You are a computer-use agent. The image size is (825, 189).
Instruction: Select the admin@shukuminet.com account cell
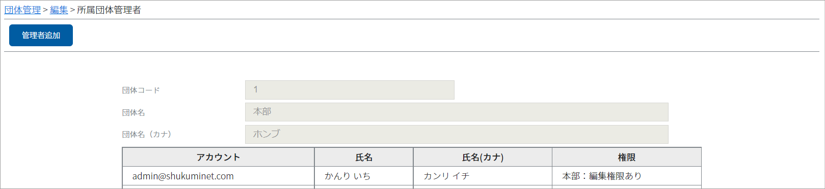(218, 176)
